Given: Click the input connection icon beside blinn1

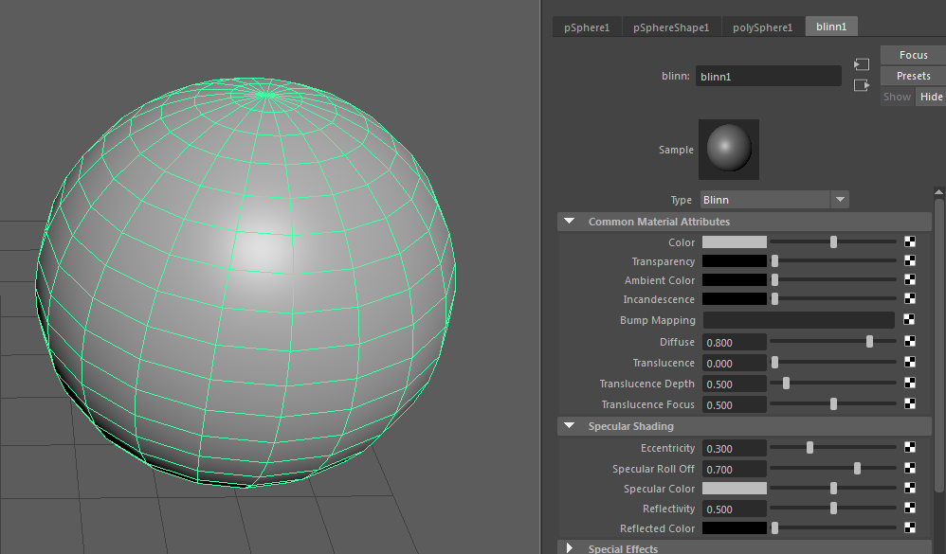Looking at the screenshot, I should pos(861,64).
